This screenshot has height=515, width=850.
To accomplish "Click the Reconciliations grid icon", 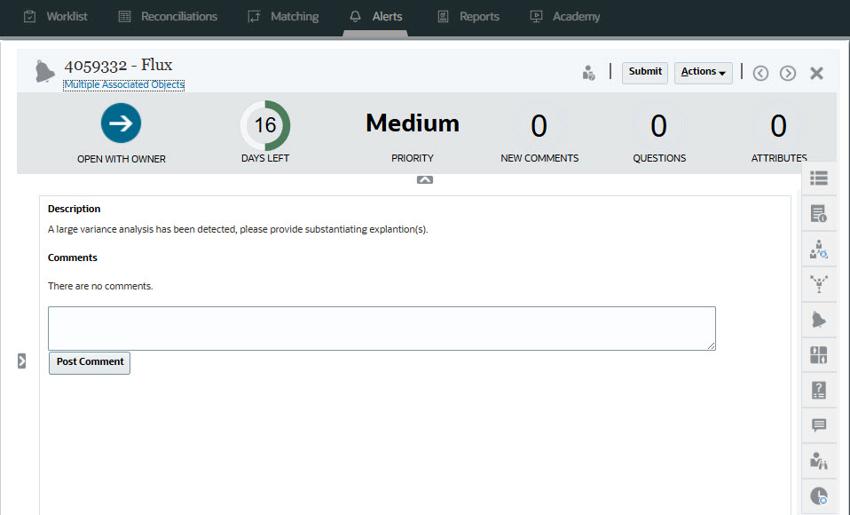I will [125, 17].
